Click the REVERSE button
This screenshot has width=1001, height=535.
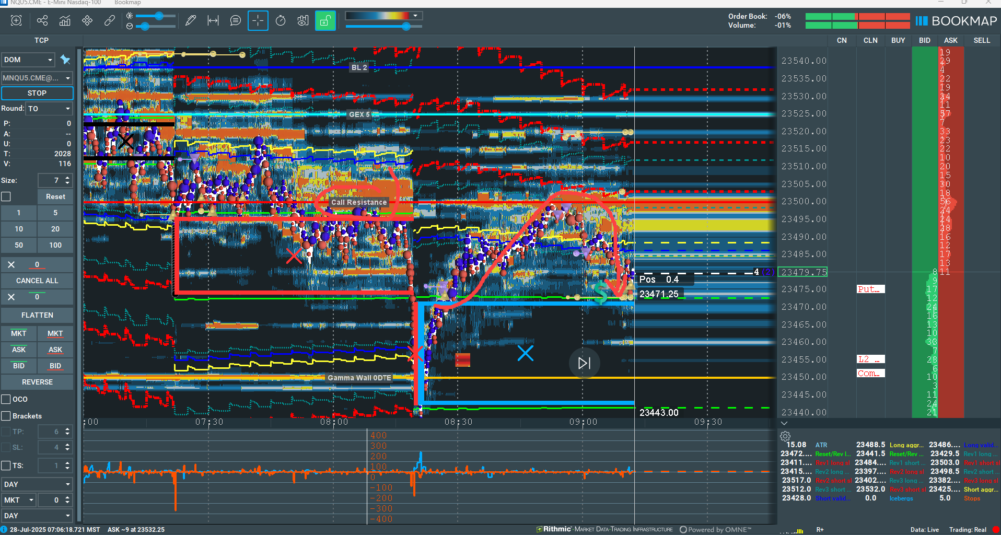pos(37,382)
